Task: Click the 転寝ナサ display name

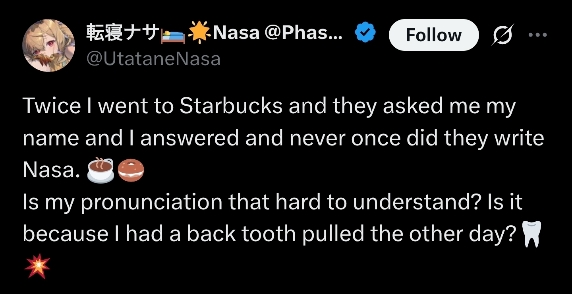Action: [x=122, y=33]
